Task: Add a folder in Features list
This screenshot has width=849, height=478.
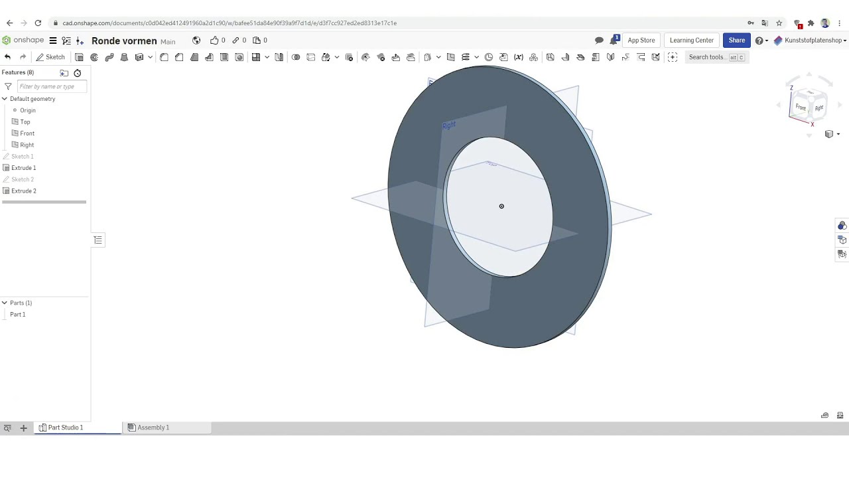Action: click(64, 73)
